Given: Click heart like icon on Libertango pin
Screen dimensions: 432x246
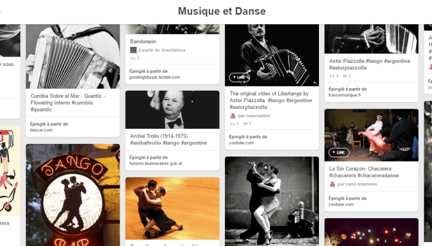Looking at the screenshot, I should click(245, 124).
